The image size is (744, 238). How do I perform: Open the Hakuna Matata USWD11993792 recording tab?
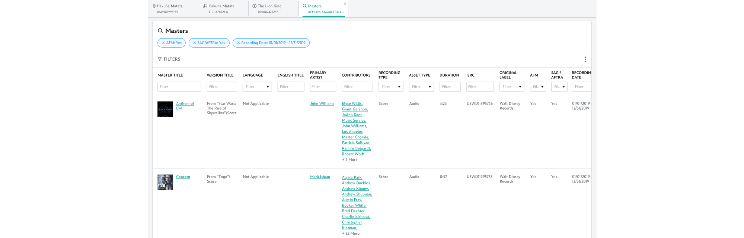[172, 9]
